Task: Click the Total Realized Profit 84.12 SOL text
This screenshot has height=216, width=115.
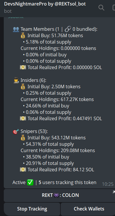Action: 61,170
